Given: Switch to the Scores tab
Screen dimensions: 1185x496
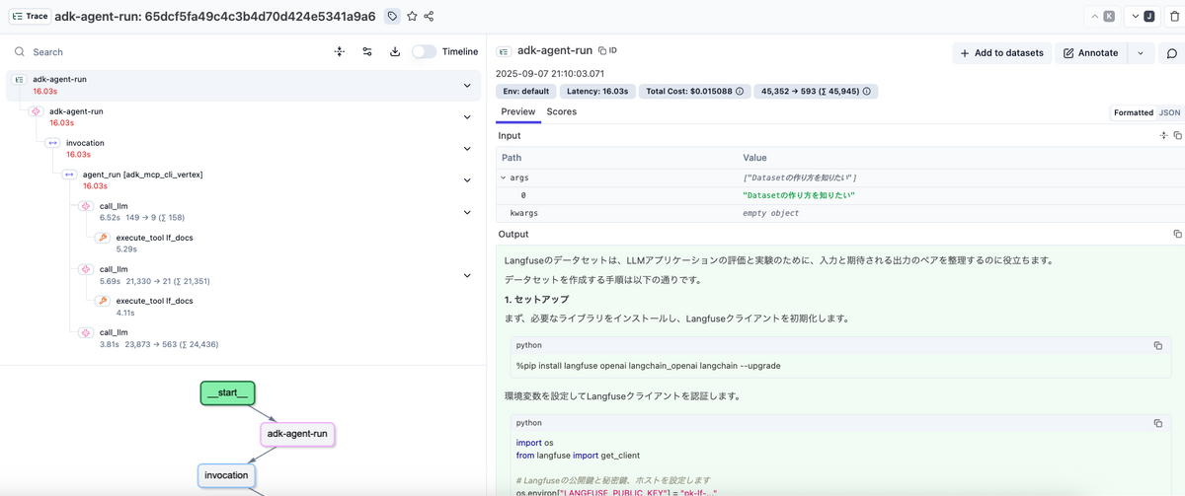Looking at the screenshot, I should coord(562,111).
